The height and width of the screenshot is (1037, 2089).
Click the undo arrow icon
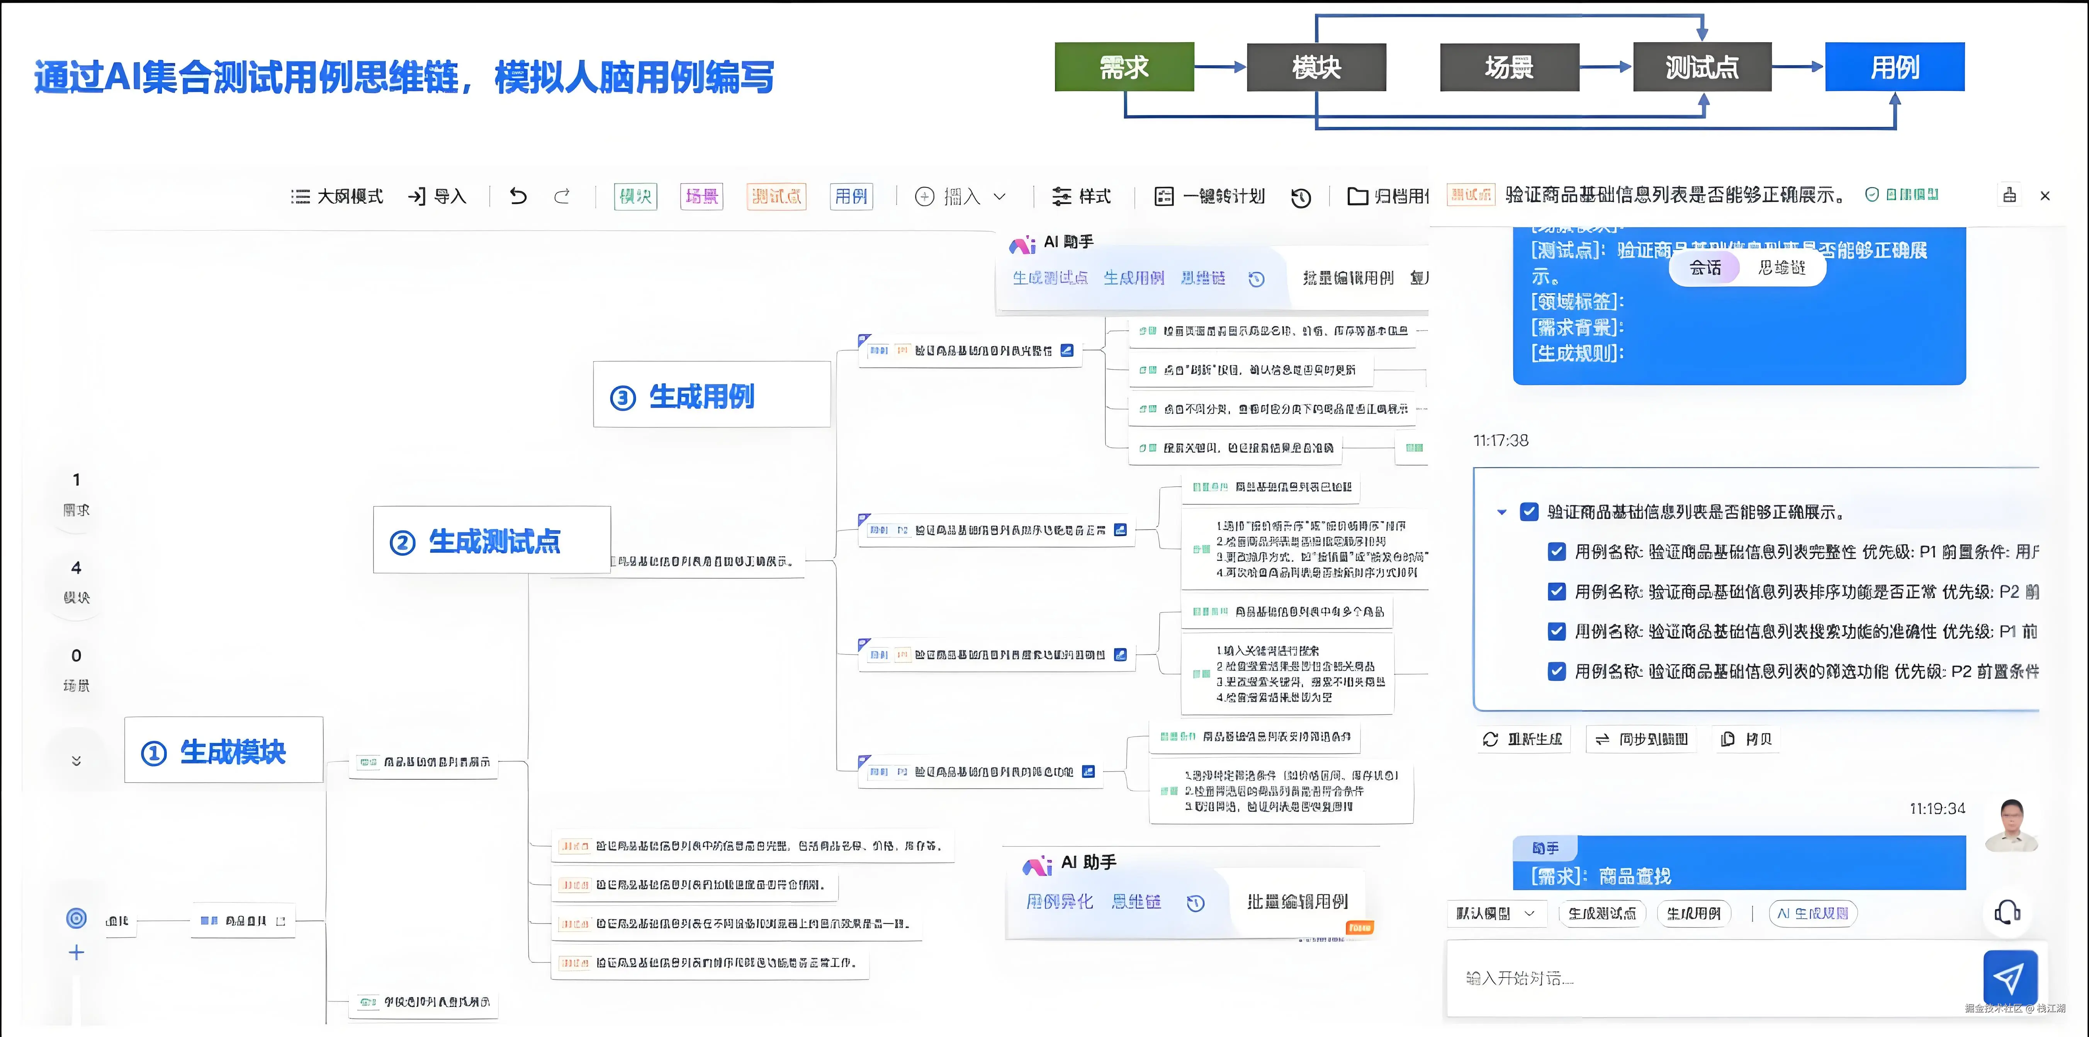[x=518, y=195]
